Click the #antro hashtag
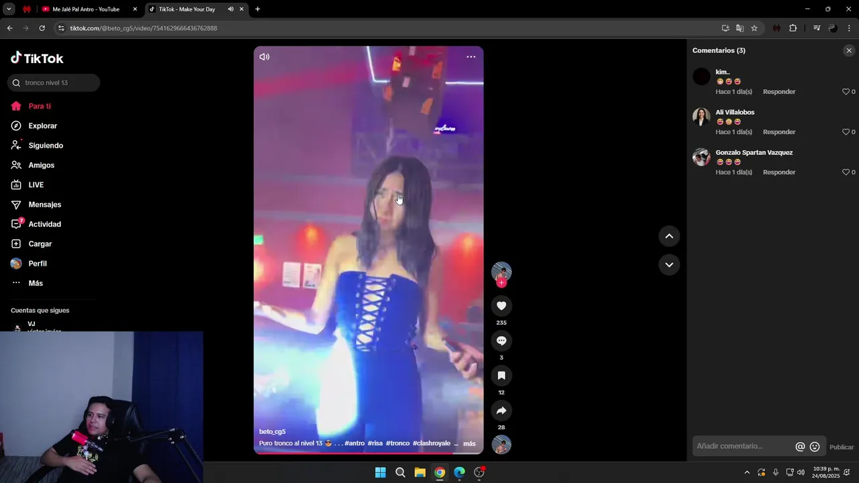This screenshot has height=483, width=859. tap(355, 443)
